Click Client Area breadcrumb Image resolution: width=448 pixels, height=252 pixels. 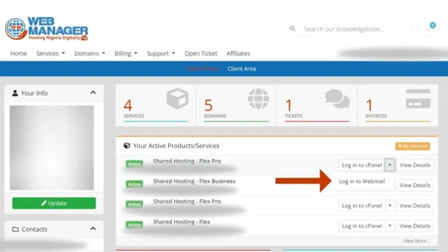click(x=242, y=69)
